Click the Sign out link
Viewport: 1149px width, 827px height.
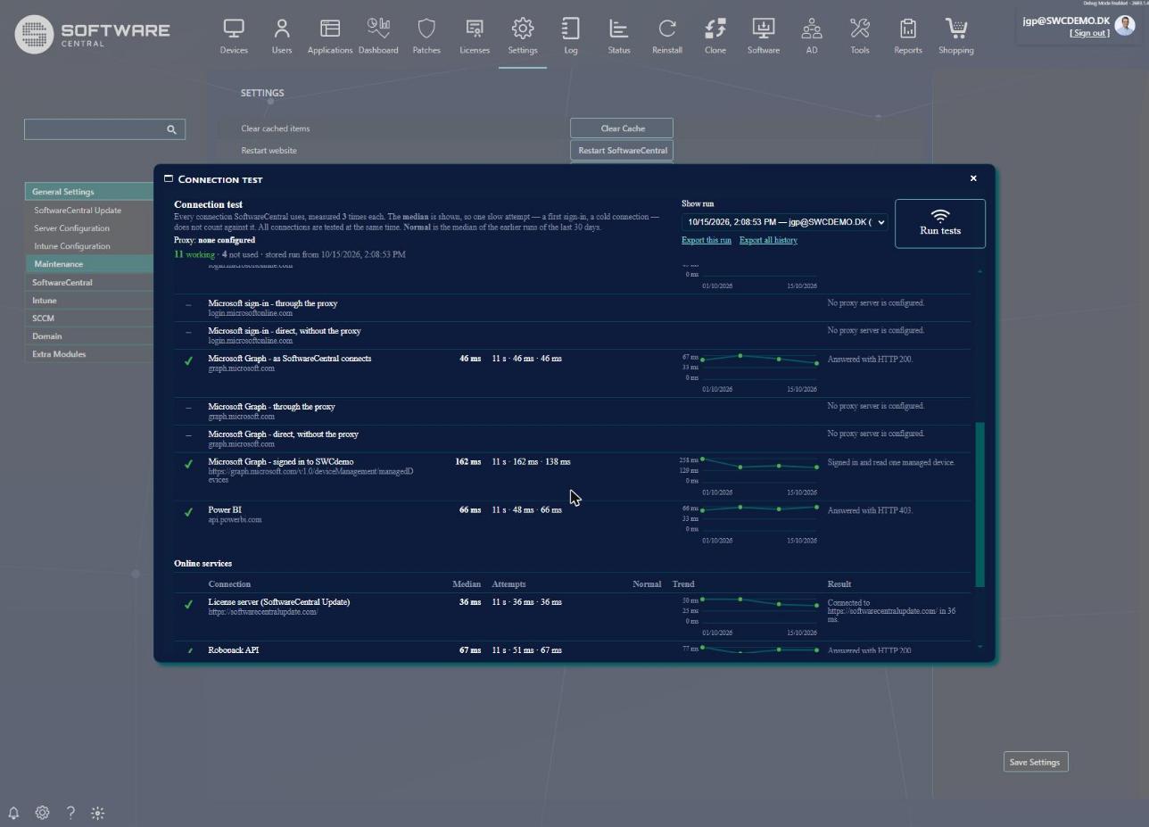tap(1089, 33)
